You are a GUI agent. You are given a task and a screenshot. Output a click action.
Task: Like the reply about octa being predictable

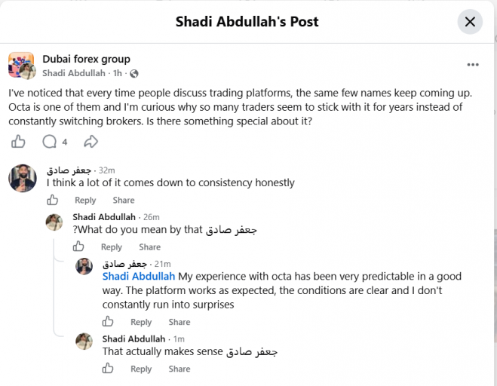pos(108,321)
